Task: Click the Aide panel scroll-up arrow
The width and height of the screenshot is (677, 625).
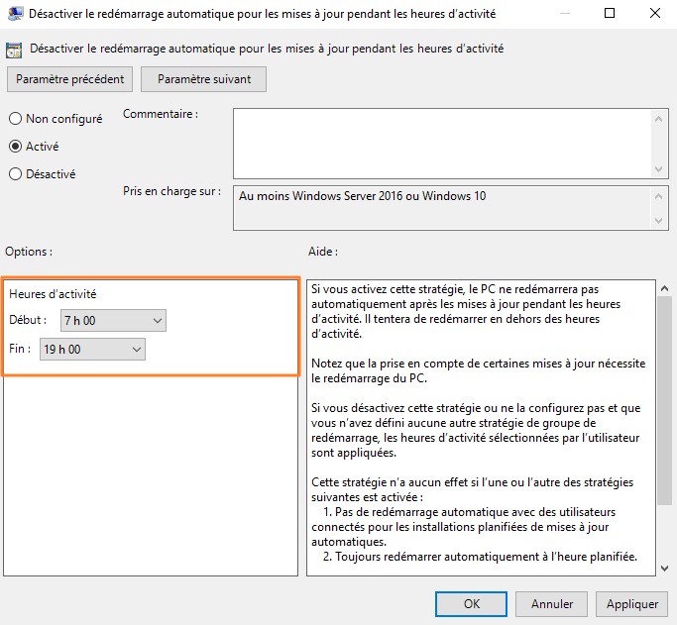Action: (664, 288)
